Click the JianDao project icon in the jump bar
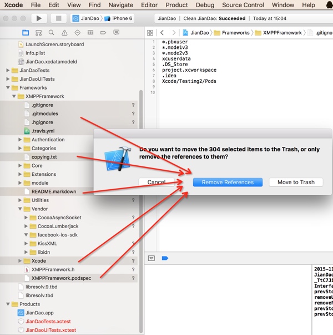Viewport: 333px width, 335px height. click(x=185, y=33)
